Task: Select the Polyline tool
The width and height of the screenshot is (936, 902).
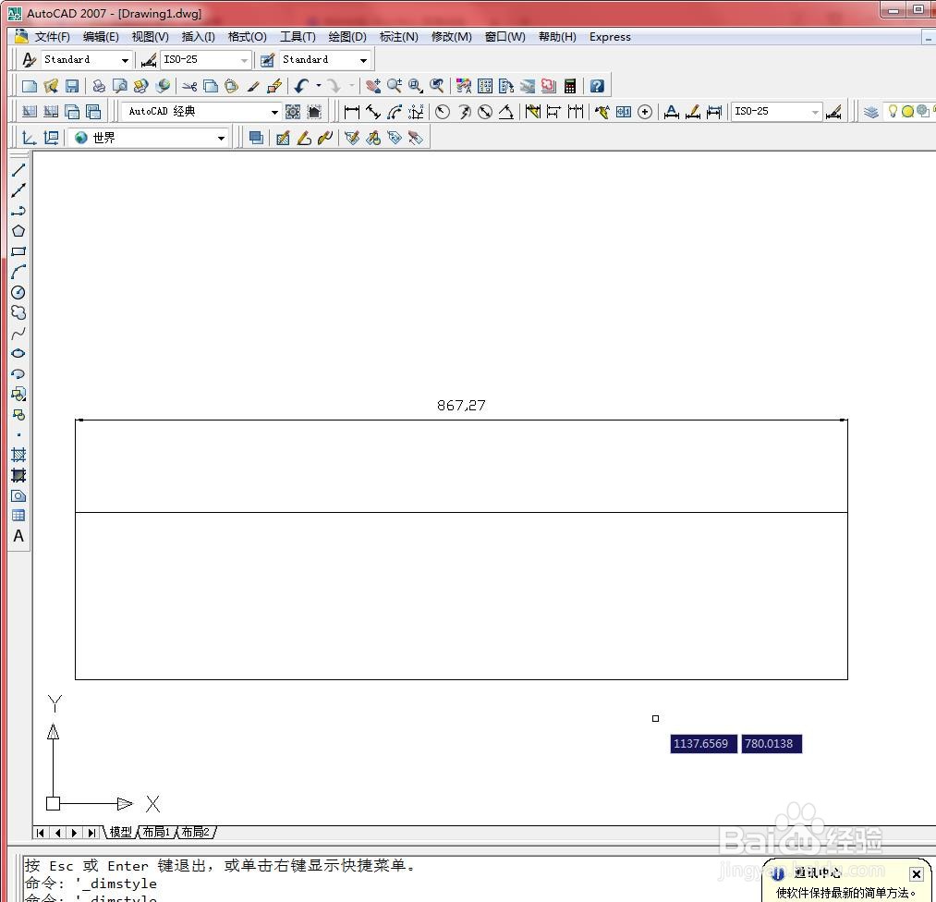Action: pyautogui.click(x=18, y=211)
